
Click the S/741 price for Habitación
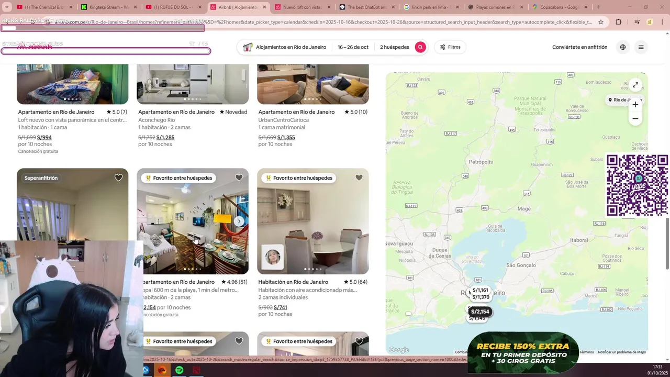click(x=280, y=307)
